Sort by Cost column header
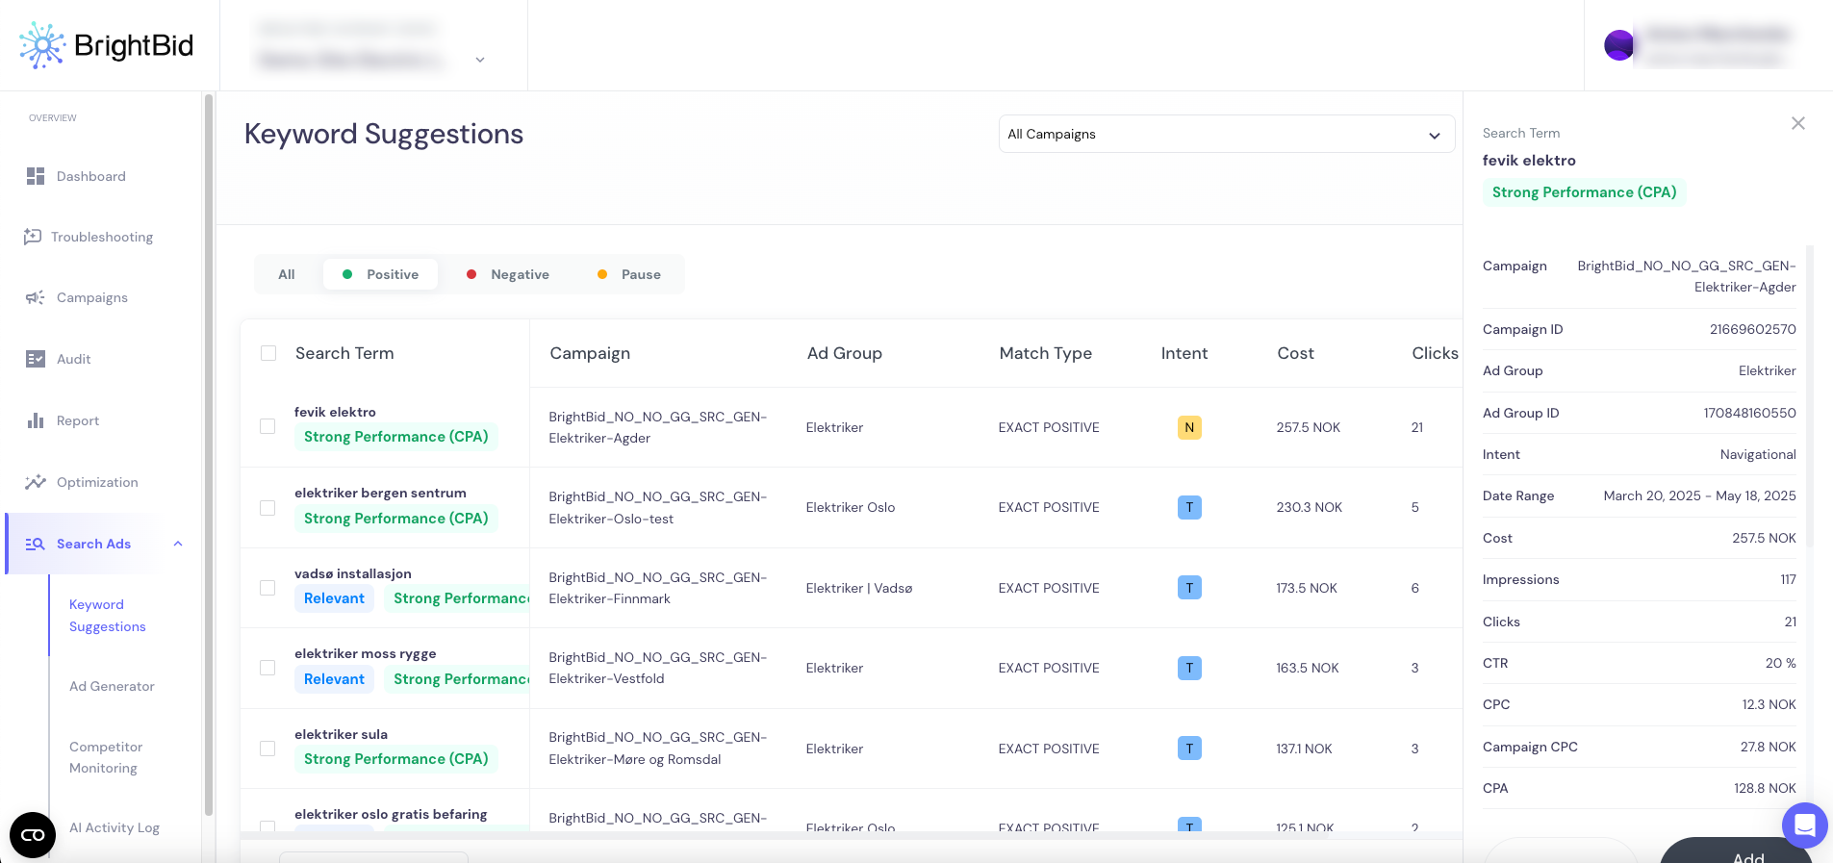The image size is (1833, 863). click(x=1295, y=353)
